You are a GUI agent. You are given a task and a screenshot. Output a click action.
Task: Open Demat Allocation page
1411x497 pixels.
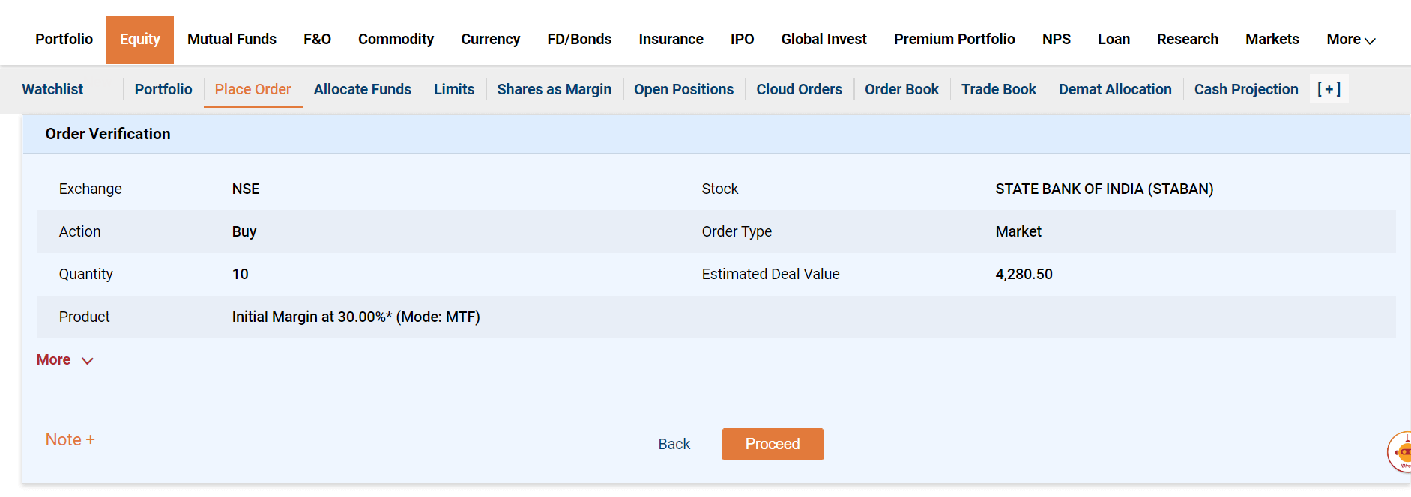[1114, 89]
